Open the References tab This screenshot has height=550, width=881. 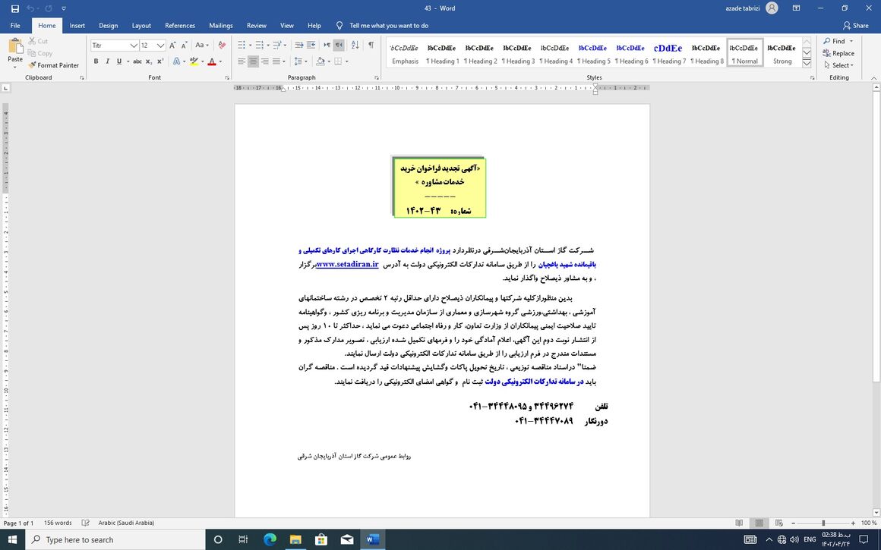coord(180,25)
